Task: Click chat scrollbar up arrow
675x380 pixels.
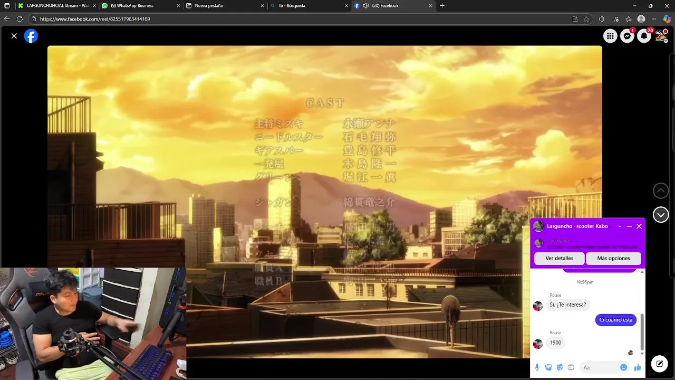Action: (642, 271)
